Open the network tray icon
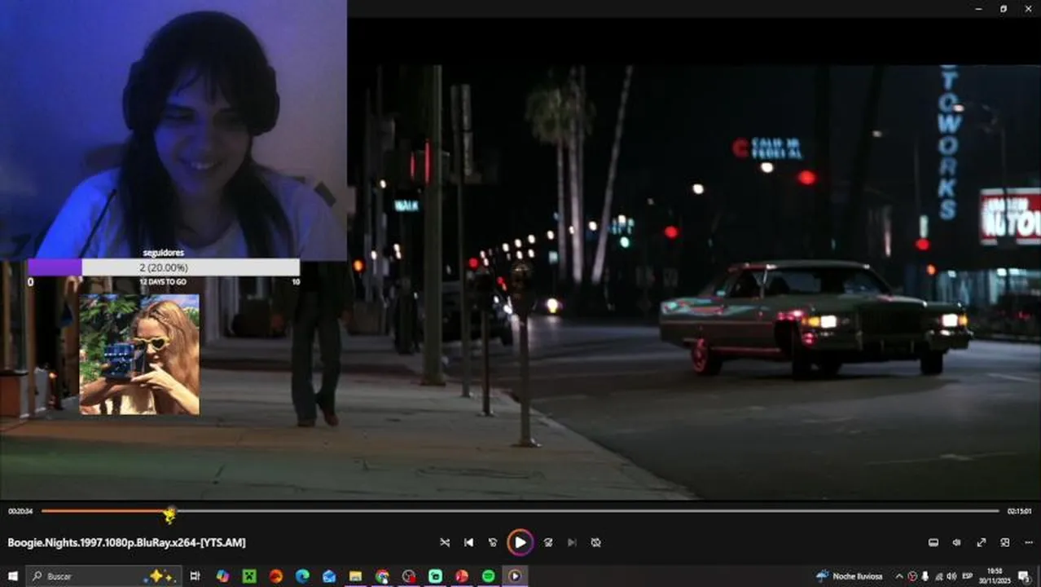This screenshot has width=1041, height=587. coord(939,576)
